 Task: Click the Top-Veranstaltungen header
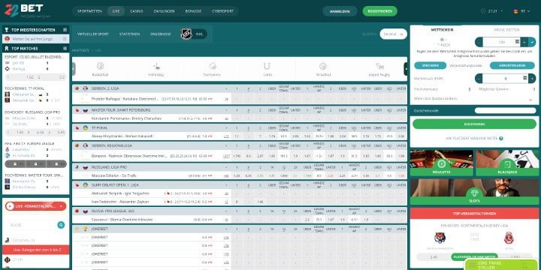pyautogui.click(x=474, y=214)
